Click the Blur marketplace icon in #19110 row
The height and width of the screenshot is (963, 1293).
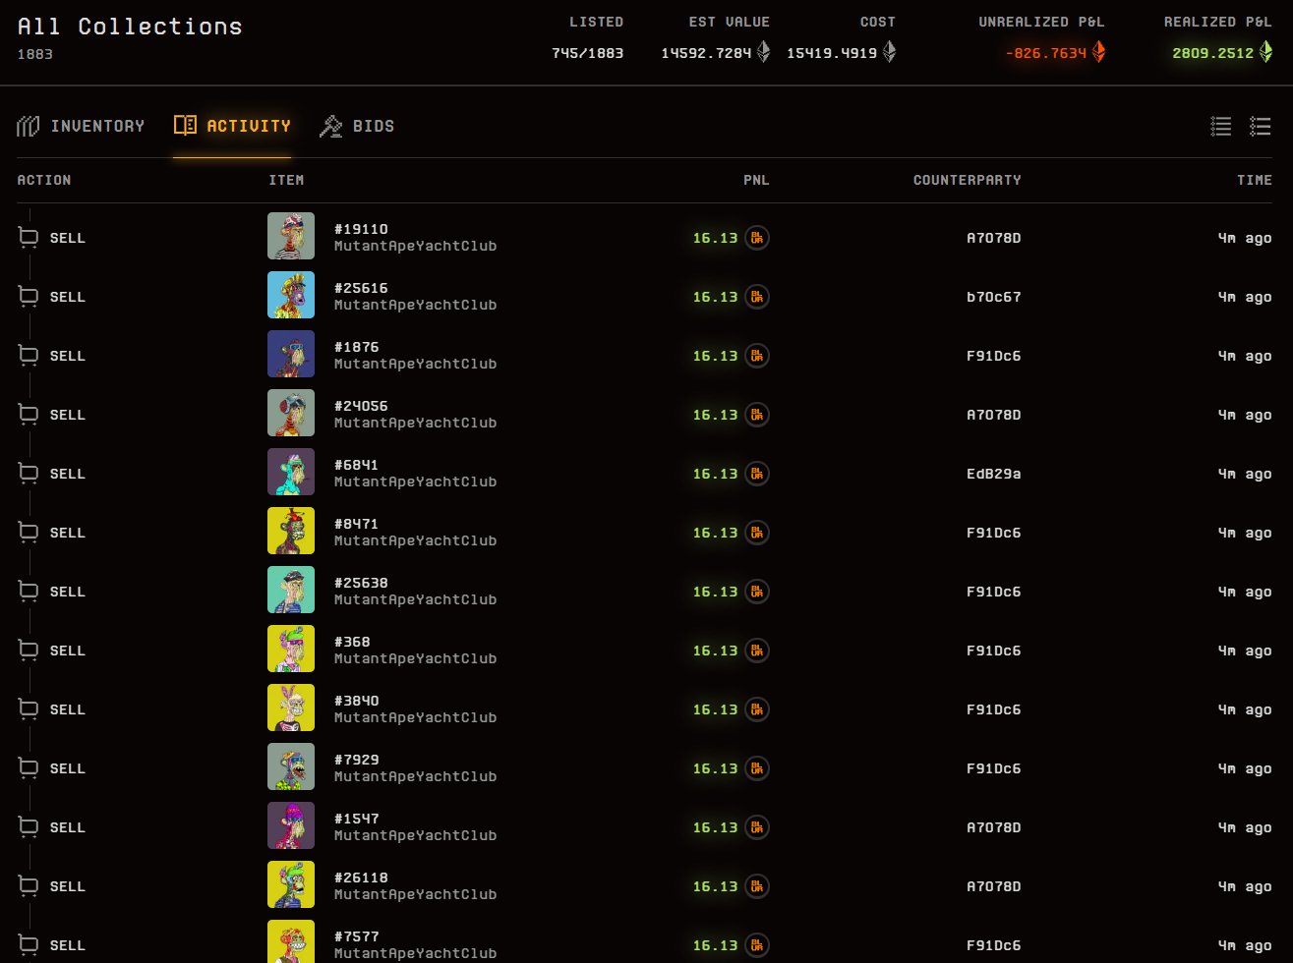pos(757,238)
